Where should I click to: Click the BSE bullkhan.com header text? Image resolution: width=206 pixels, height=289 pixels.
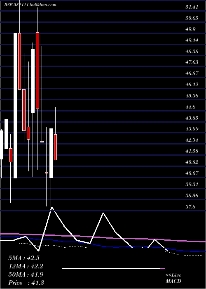(30, 5)
